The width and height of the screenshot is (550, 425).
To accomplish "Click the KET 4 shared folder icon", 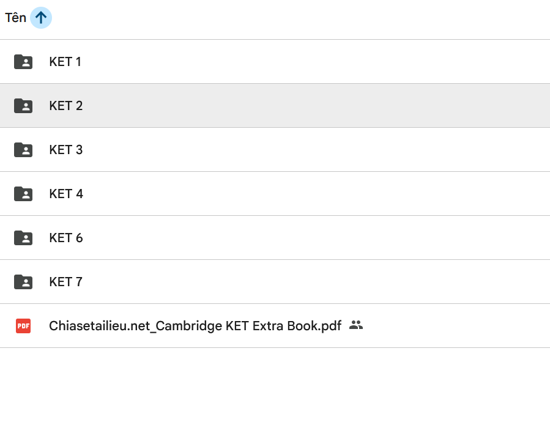I will (23, 194).
